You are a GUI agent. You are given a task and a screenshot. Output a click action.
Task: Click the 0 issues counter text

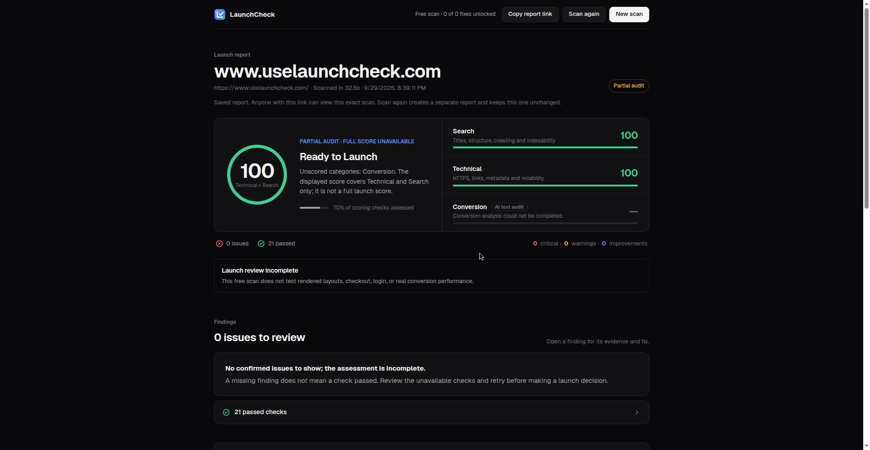pyautogui.click(x=237, y=244)
